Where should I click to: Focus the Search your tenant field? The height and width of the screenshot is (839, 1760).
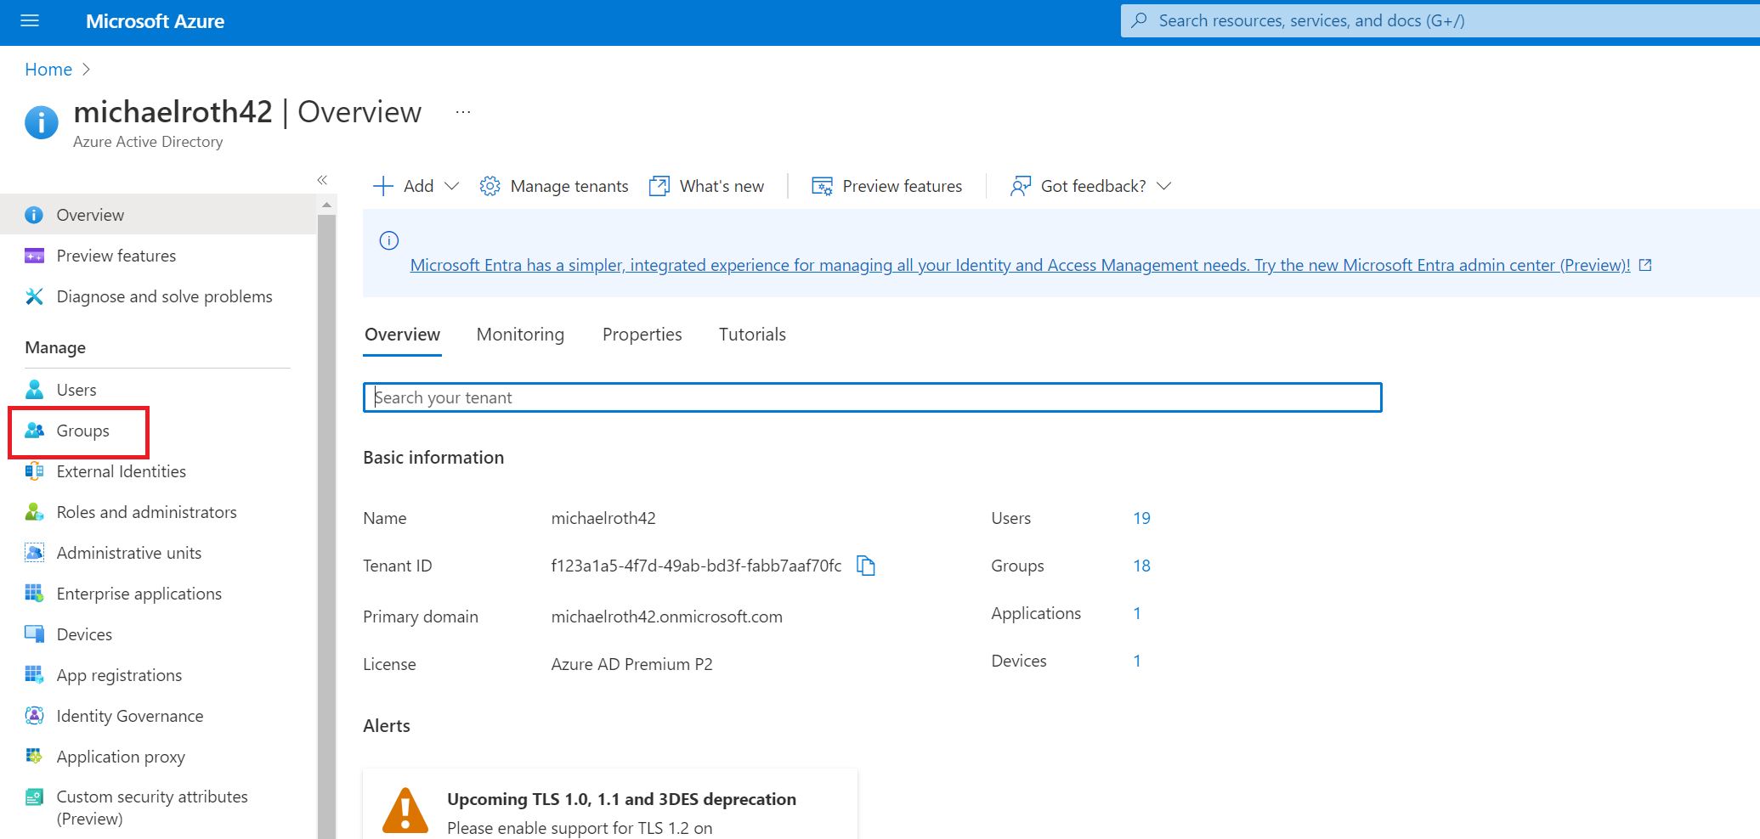tap(873, 397)
